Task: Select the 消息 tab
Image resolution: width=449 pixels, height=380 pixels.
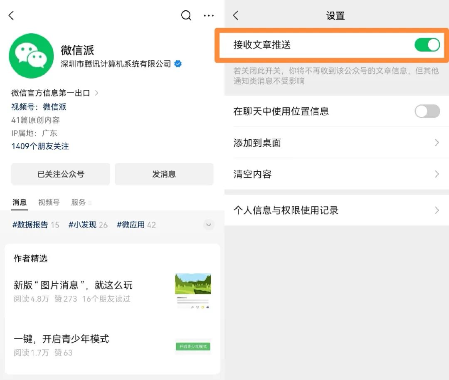Action: [x=19, y=202]
